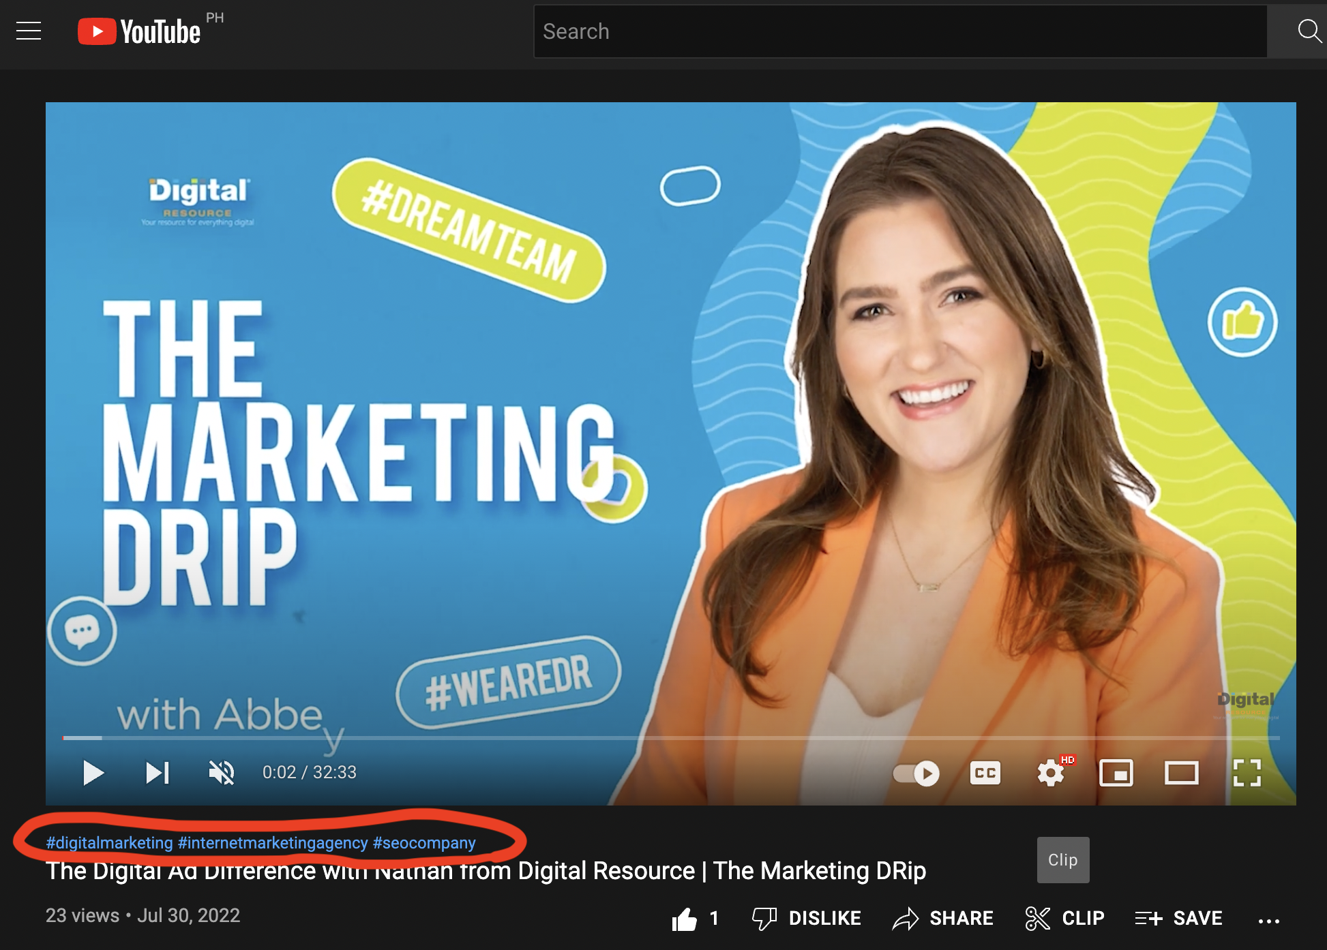Click the Clip button below the player

pos(1062,859)
